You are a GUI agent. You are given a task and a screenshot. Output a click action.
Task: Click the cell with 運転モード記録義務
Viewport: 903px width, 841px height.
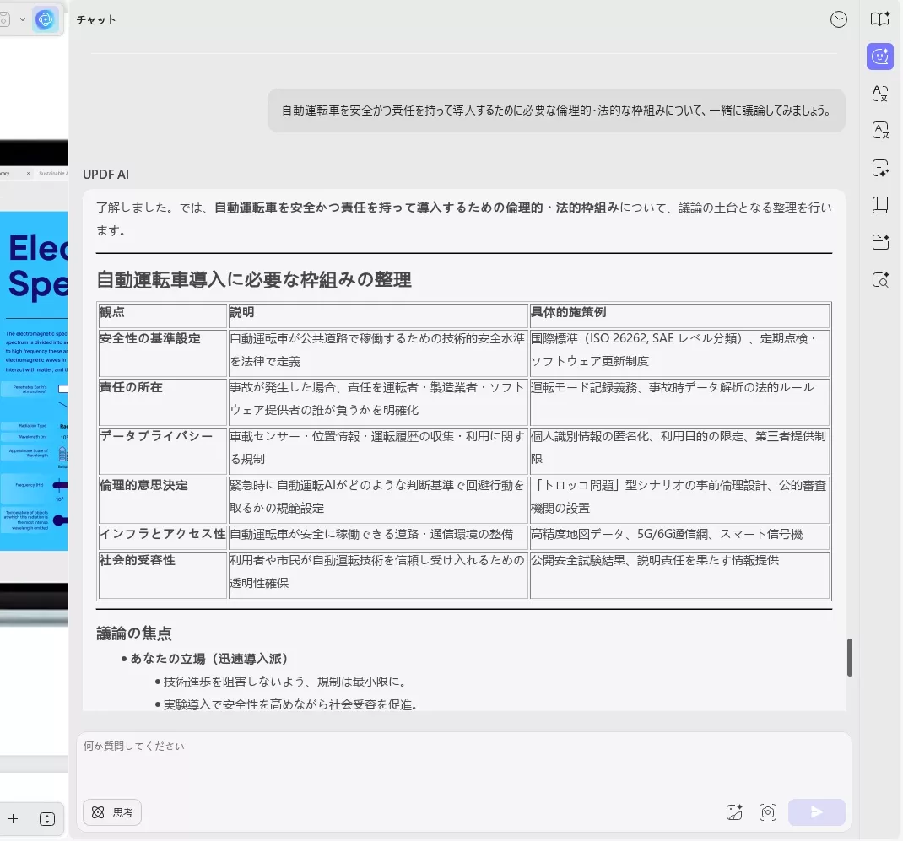pyautogui.click(x=679, y=402)
